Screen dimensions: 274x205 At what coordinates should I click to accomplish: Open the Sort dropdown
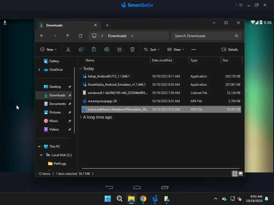(x=152, y=49)
